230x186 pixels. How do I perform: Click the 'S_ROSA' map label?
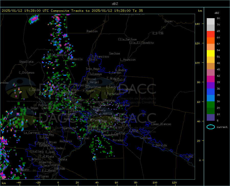coord(133,131)
